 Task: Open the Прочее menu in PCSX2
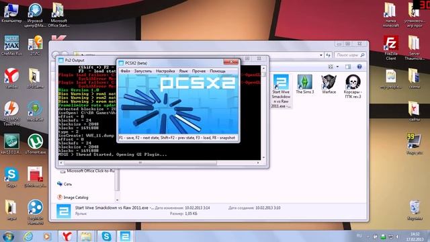(x=199, y=71)
